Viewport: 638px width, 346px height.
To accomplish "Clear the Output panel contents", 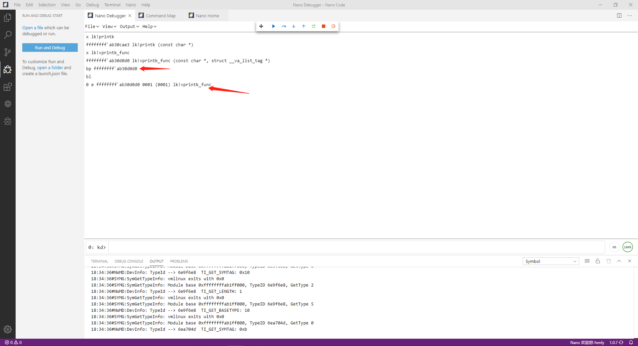I will [587, 261].
